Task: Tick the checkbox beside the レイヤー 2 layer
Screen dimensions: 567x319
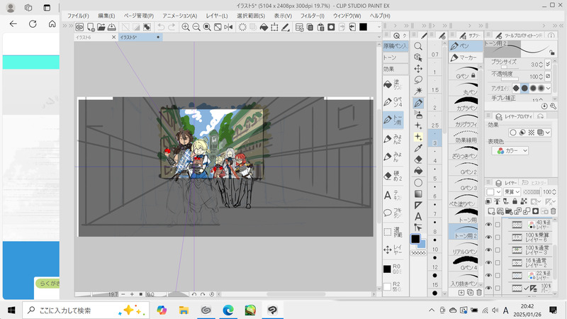Action: (x=498, y=263)
